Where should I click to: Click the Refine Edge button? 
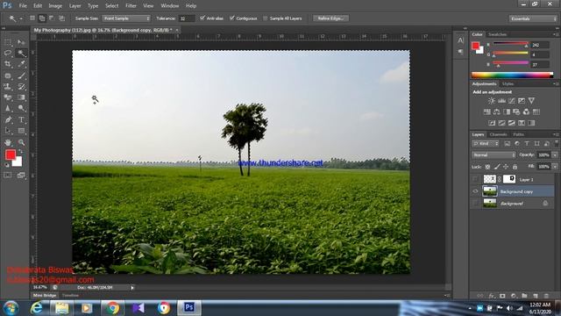tap(331, 18)
